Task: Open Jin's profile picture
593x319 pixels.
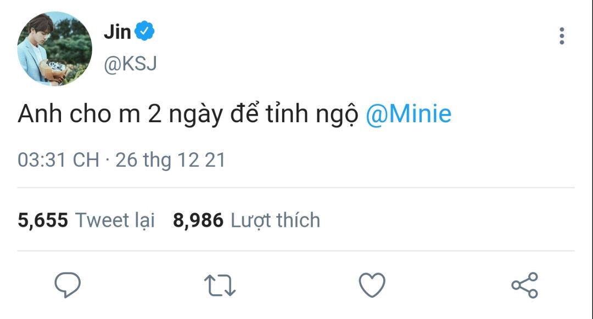Action: click(55, 49)
